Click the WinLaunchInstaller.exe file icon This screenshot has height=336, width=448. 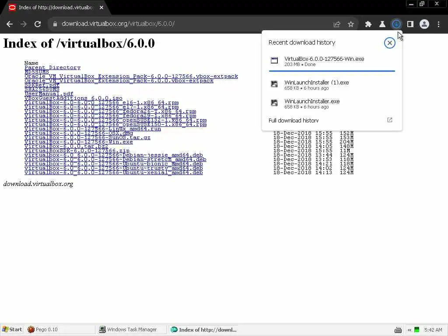click(x=274, y=103)
